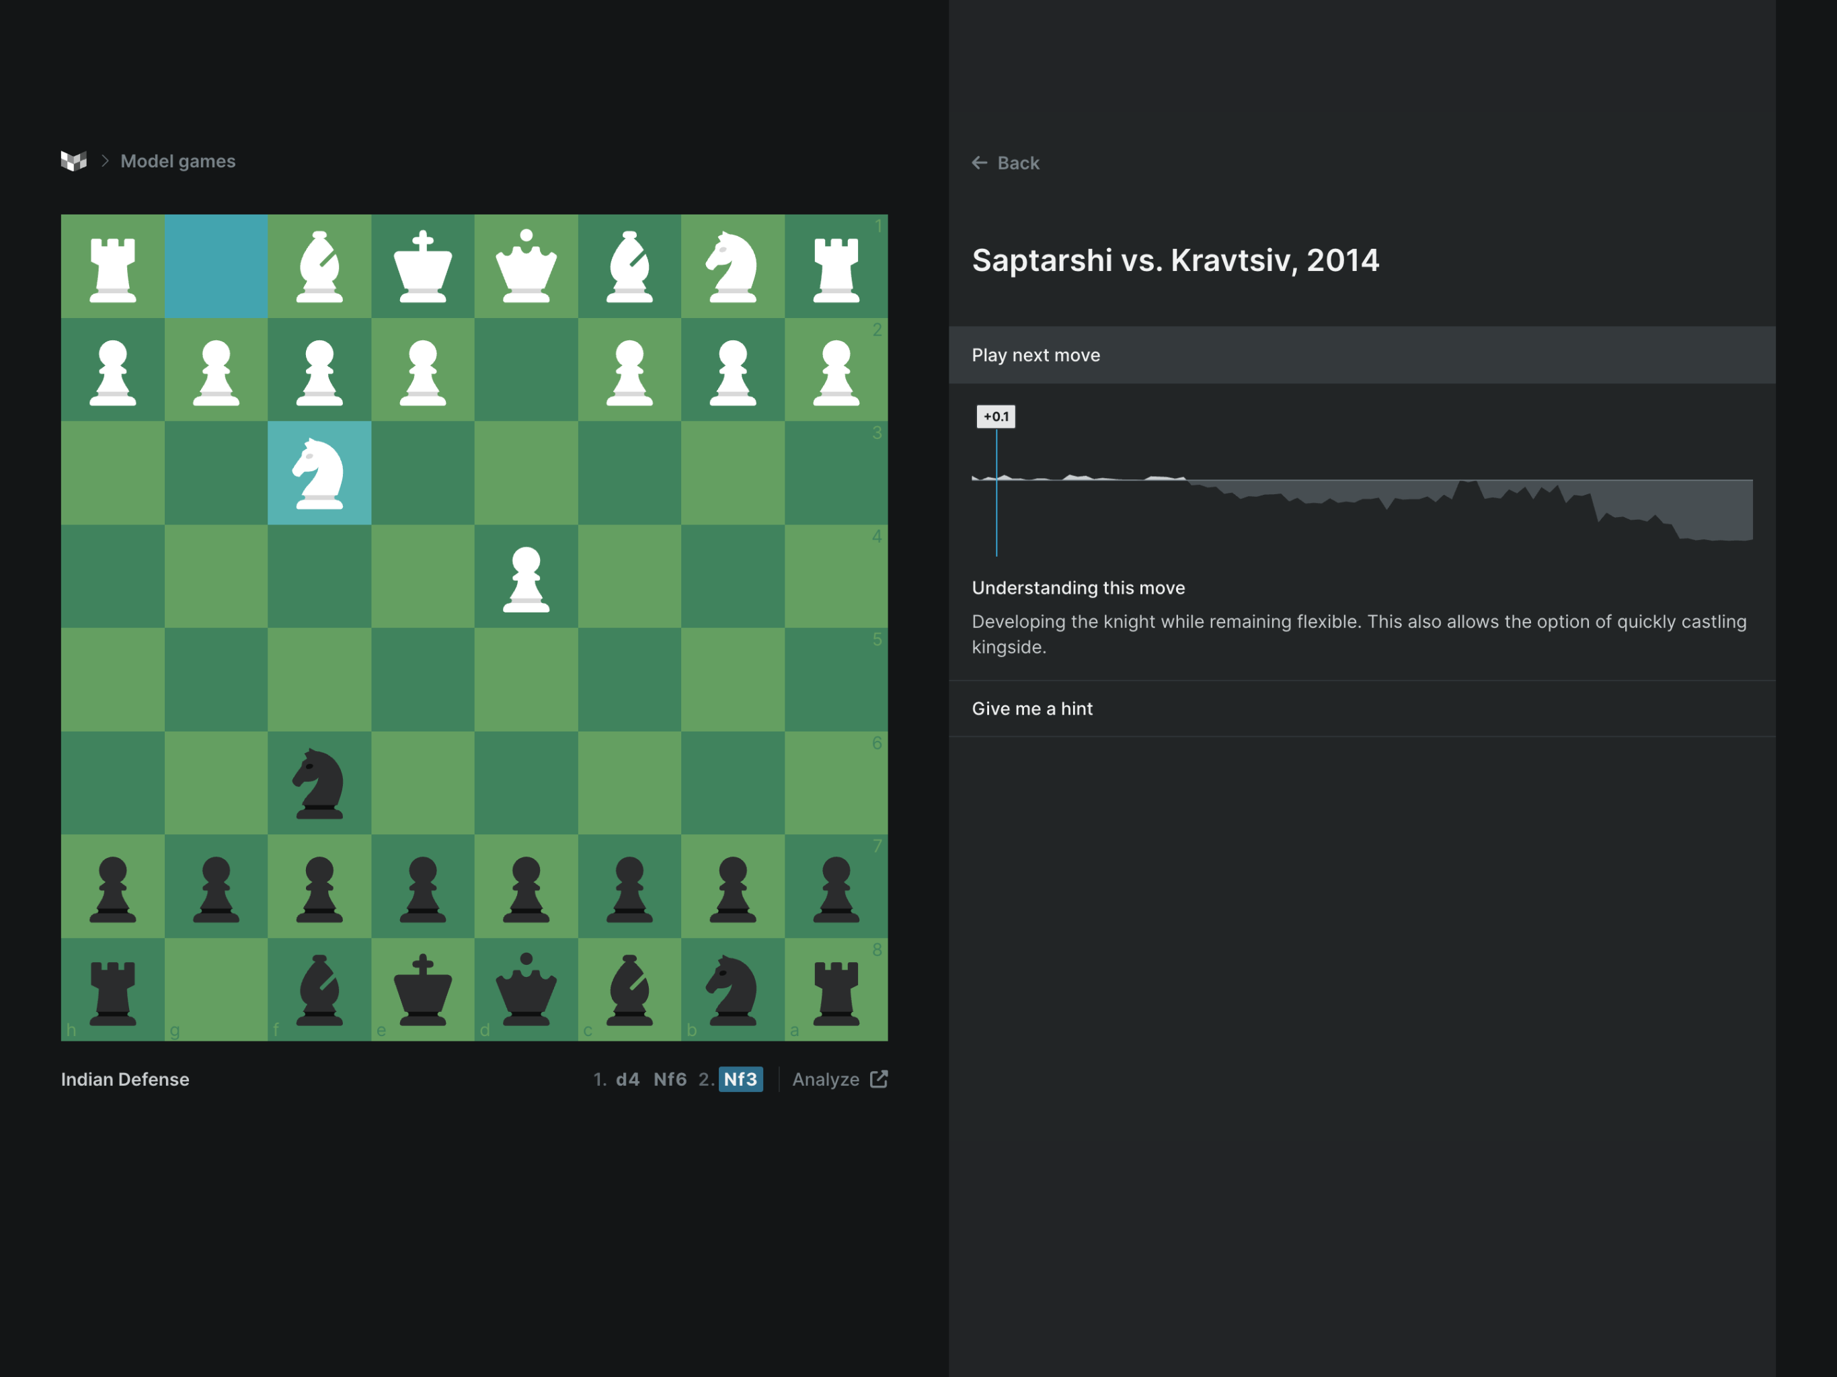Select the white king on e1
1837x1377 pixels.
423,267
